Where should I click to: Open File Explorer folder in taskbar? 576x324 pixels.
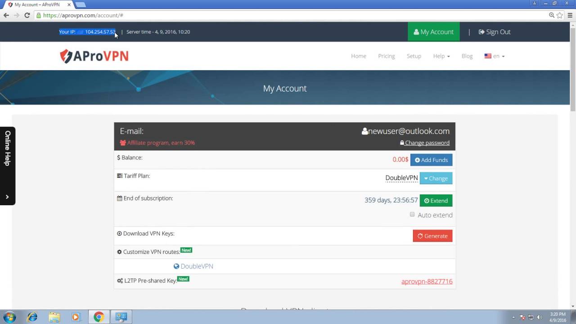click(54, 317)
